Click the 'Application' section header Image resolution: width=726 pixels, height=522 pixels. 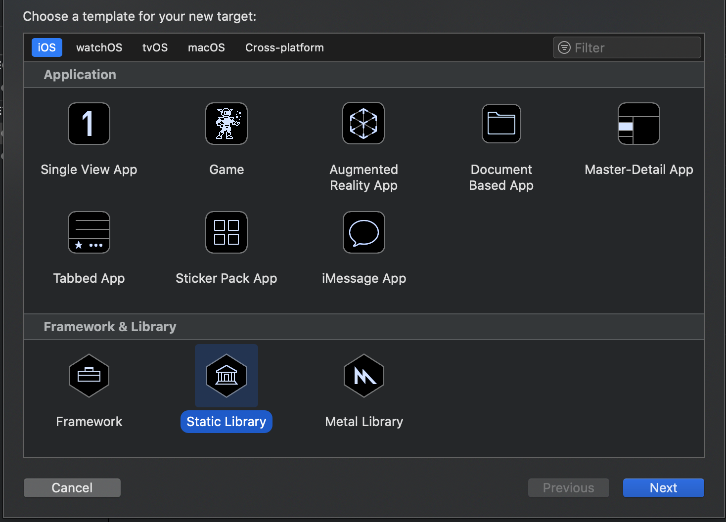pyautogui.click(x=80, y=75)
